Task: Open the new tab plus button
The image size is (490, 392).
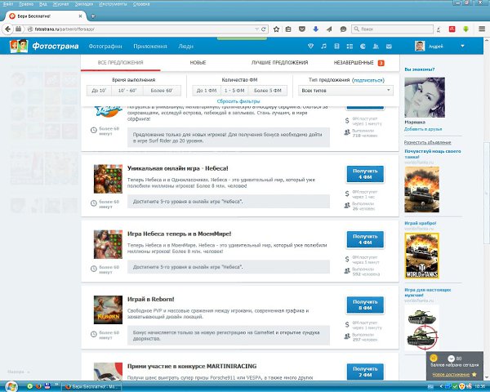Action: (x=93, y=16)
